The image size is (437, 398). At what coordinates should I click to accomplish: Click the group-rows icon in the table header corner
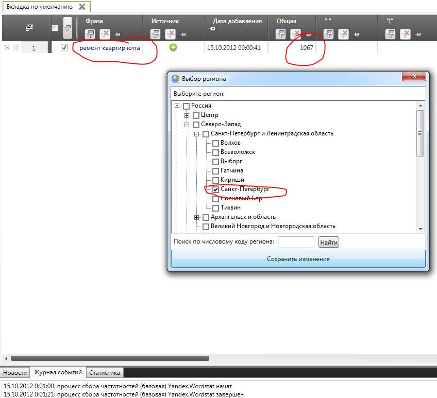pyautogui.click(x=29, y=28)
